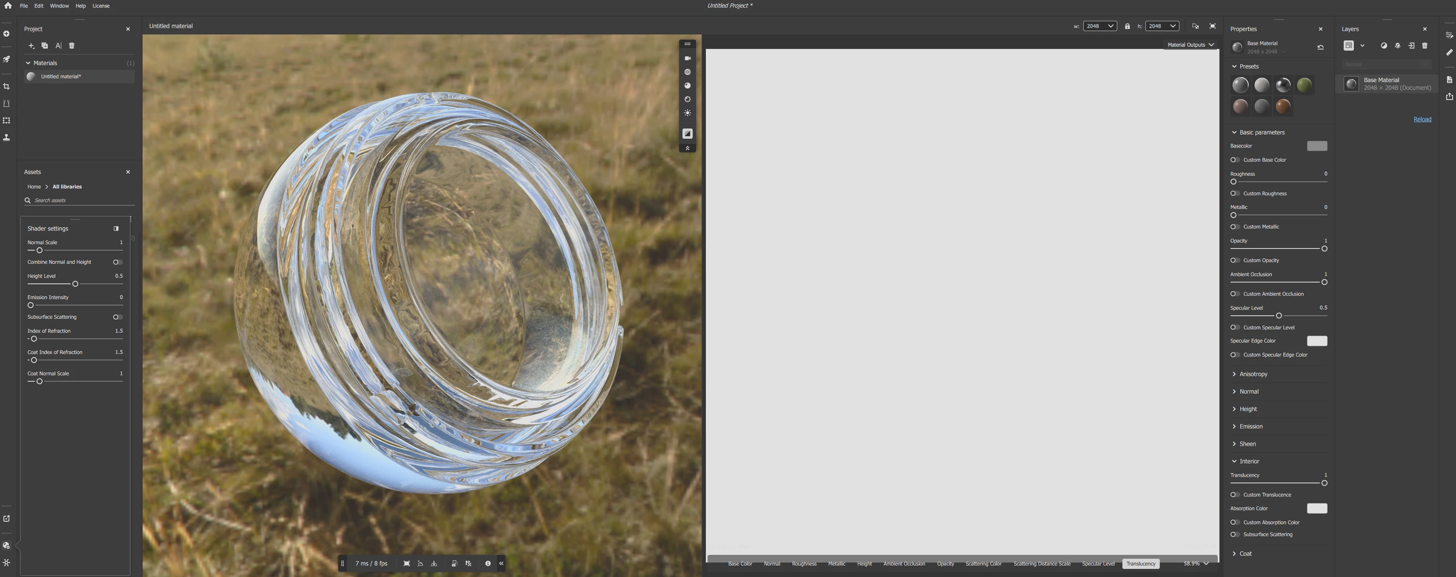Switch to Roughness channel tab
The height and width of the screenshot is (577, 1456).
tap(804, 563)
